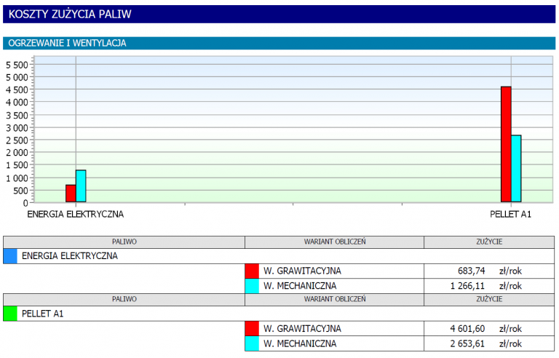Click W. MECHANICZNA label under ENERGIA ELEKTRYCZNA
The image size is (559, 358).
click(x=300, y=286)
